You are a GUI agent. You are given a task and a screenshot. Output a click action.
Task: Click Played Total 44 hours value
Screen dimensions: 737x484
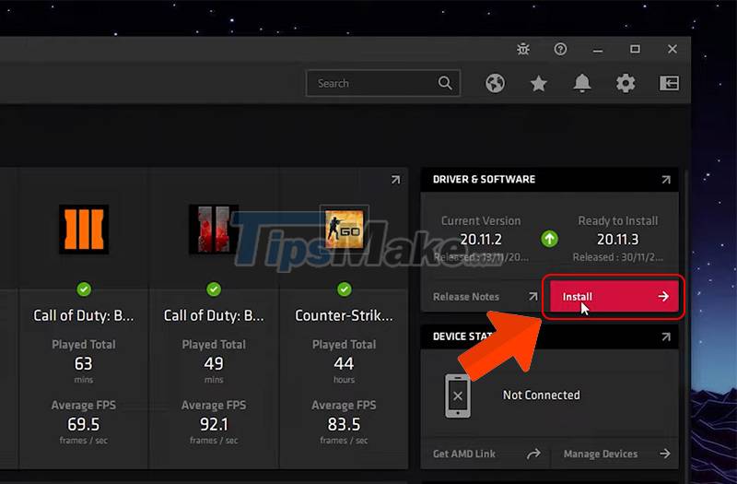344,363
